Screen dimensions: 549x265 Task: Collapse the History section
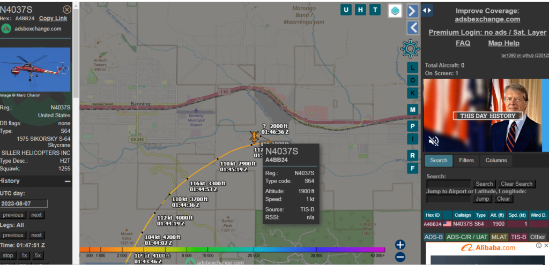[68, 181]
